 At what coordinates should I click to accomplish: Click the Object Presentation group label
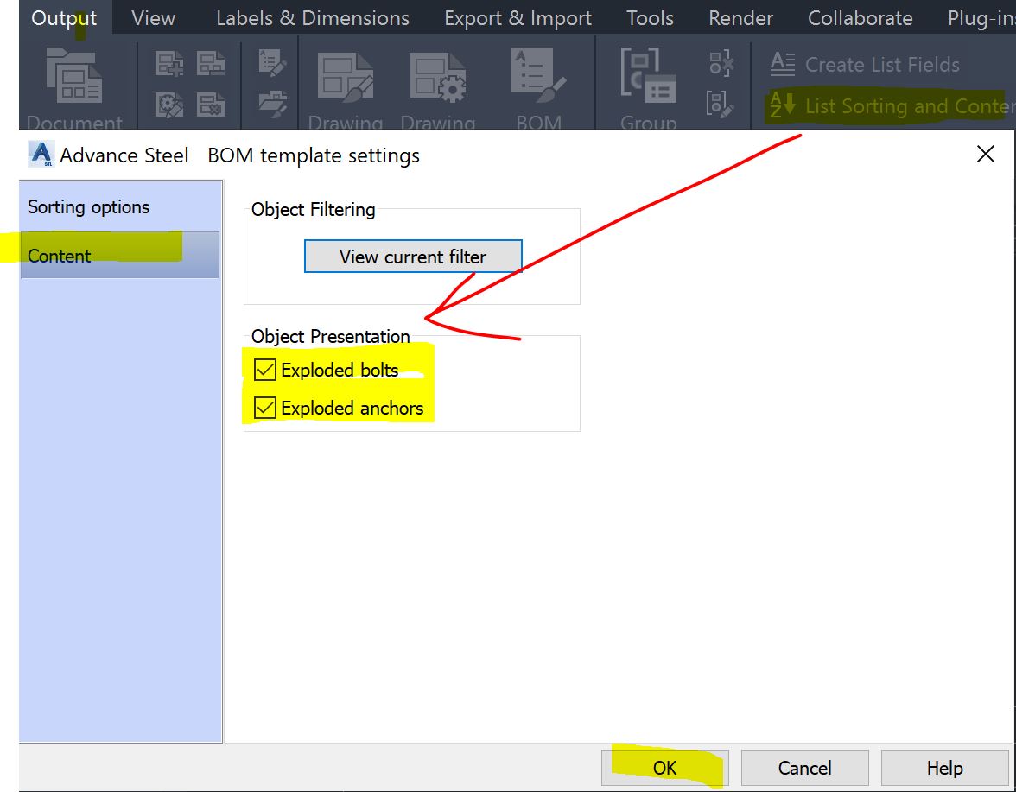click(330, 336)
